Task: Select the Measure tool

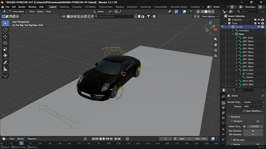Action: [5, 69]
